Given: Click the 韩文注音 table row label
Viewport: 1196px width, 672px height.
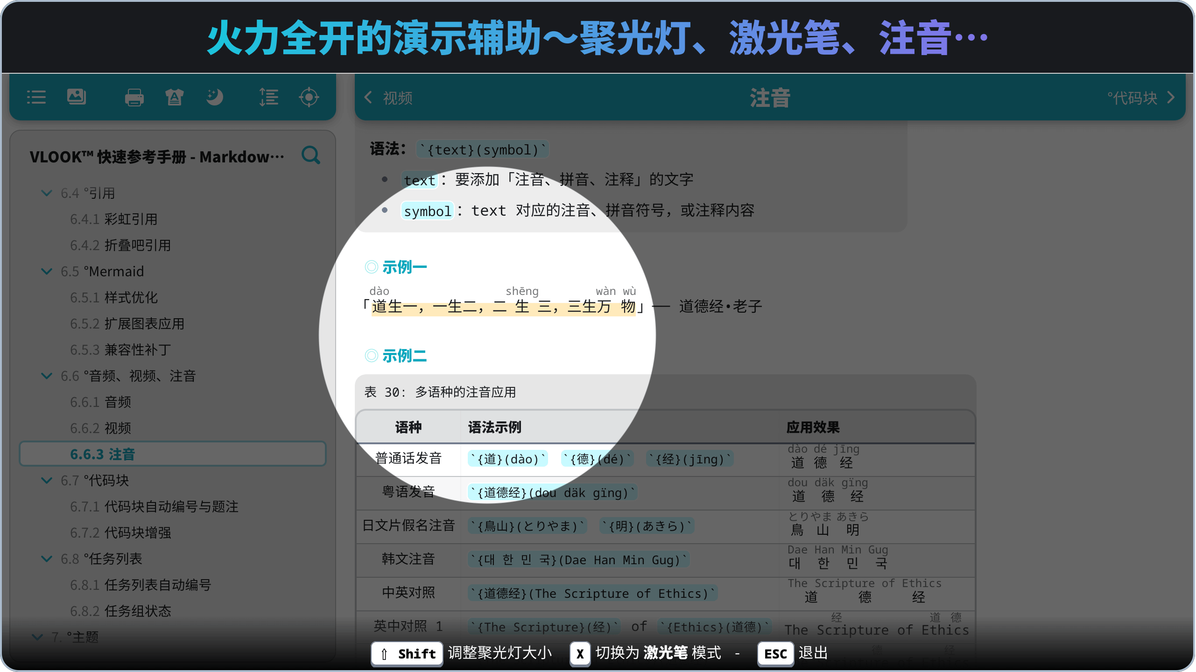Looking at the screenshot, I should [x=408, y=559].
